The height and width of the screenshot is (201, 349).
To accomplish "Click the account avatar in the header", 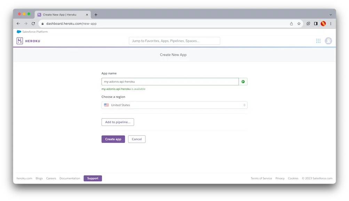I will 328,41.
